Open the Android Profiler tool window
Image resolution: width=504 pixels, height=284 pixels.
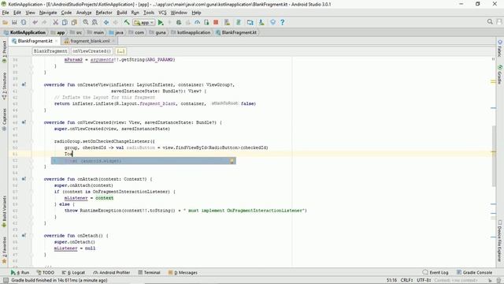tap(112, 272)
